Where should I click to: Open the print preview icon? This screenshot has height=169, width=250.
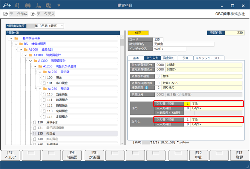[17, 6]
